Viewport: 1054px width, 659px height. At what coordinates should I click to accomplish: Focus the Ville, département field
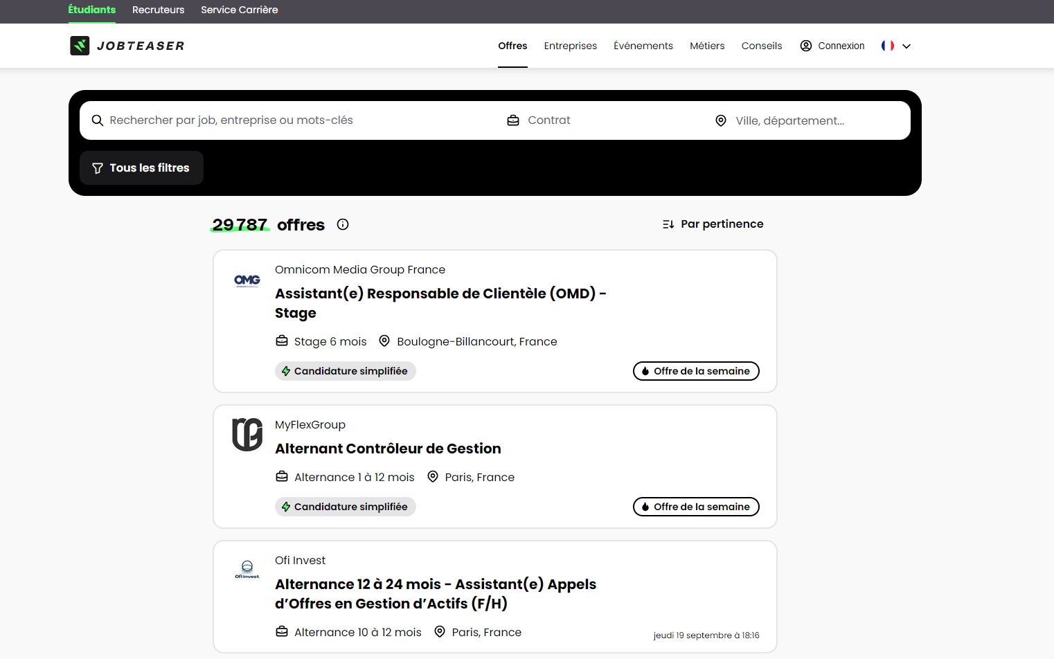point(807,120)
